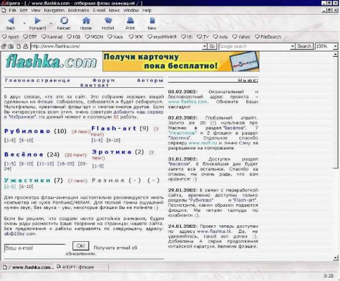Open the Back history arrow
340x281 pixels.
[x=25, y=23]
